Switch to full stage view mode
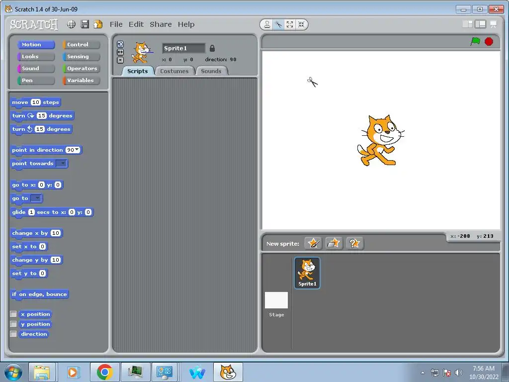Screen dimensions: 509x382 [481, 24]
